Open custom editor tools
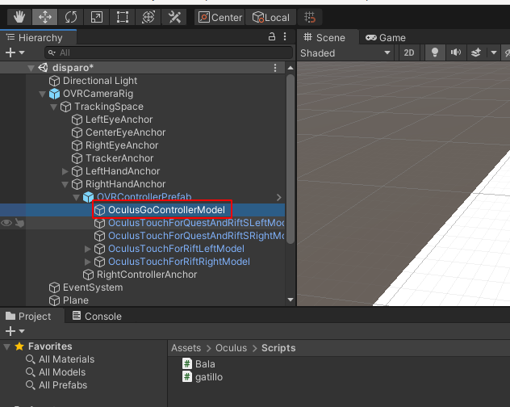The image size is (510, 407). [x=173, y=17]
